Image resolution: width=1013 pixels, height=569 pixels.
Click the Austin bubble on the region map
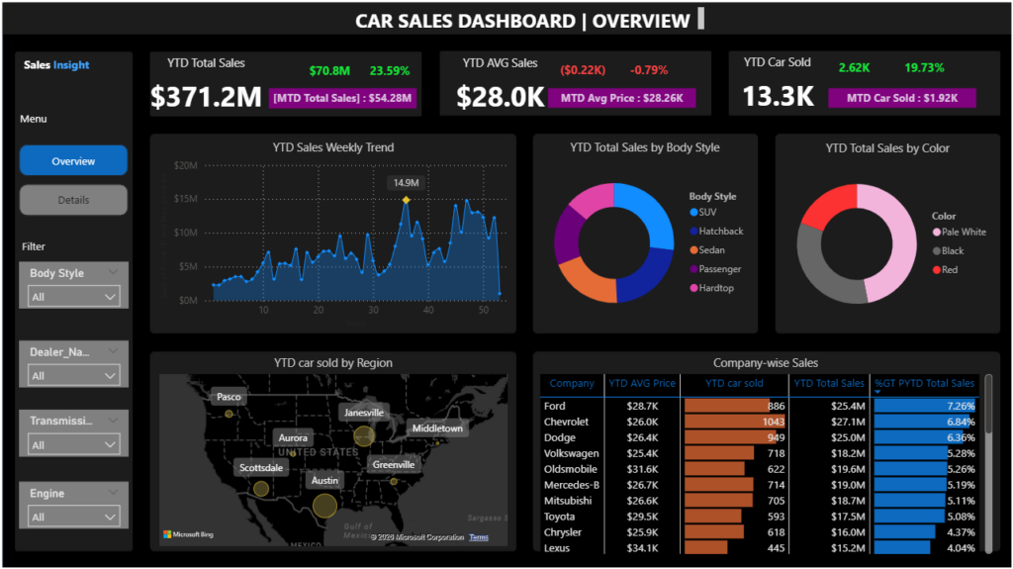(324, 506)
